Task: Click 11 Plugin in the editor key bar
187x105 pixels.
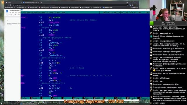Action: [132, 98]
